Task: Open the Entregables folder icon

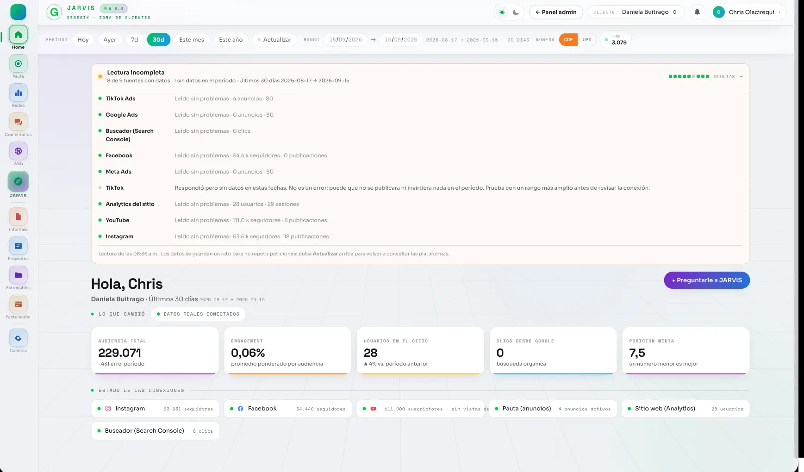Action: 18,275
